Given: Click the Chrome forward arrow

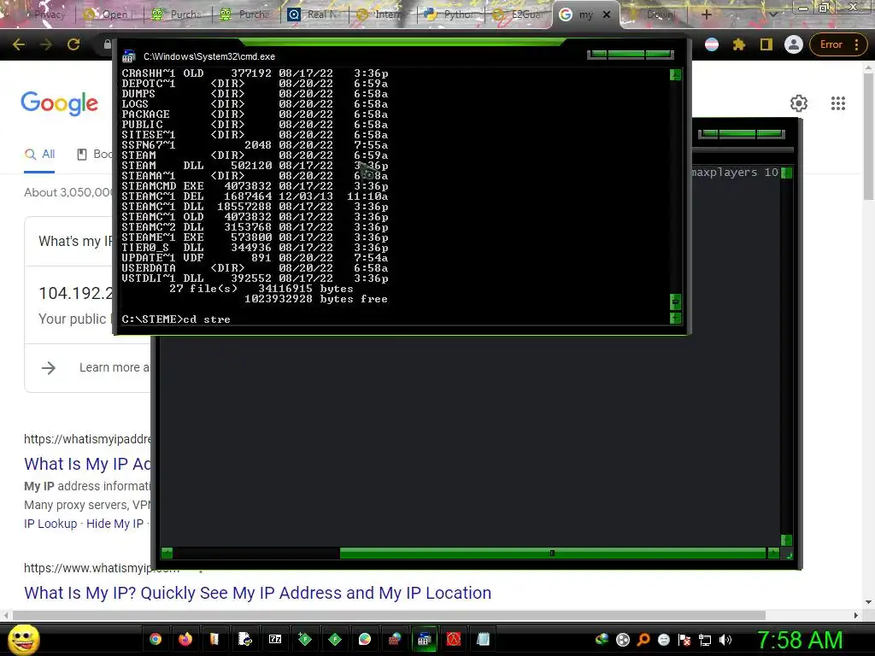Looking at the screenshot, I should click(x=46, y=44).
